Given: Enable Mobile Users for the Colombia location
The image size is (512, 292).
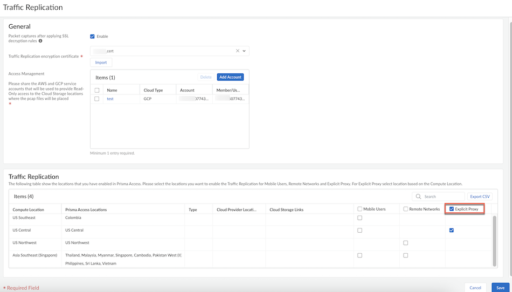Looking at the screenshot, I should (359, 218).
